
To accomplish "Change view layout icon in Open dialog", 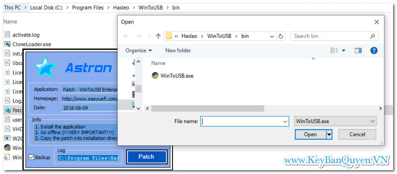I will 334,50.
